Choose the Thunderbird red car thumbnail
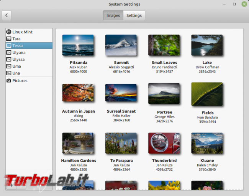The width and height of the screenshot is (249, 196). [x=164, y=143]
